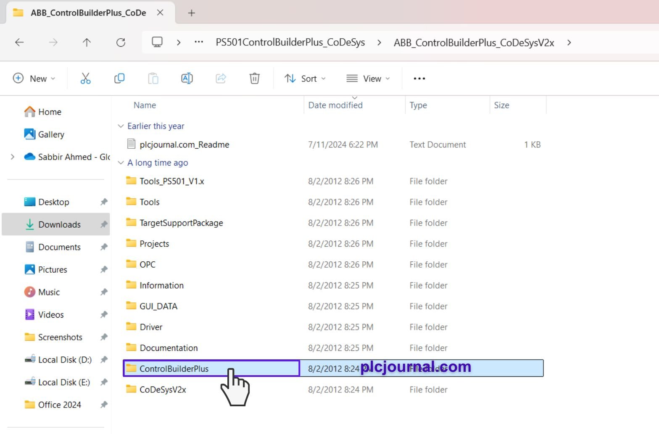The width and height of the screenshot is (659, 434).
Task: Click the Paste clipboard icon
Action: tap(153, 79)
